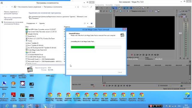This screenshot has height=108, width=192.
Task: Toggle Ignore Event Grouping in Vegas
Action: pos(127,8)
